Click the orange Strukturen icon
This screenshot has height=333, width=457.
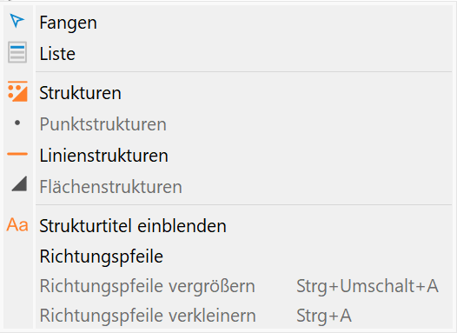17,91
